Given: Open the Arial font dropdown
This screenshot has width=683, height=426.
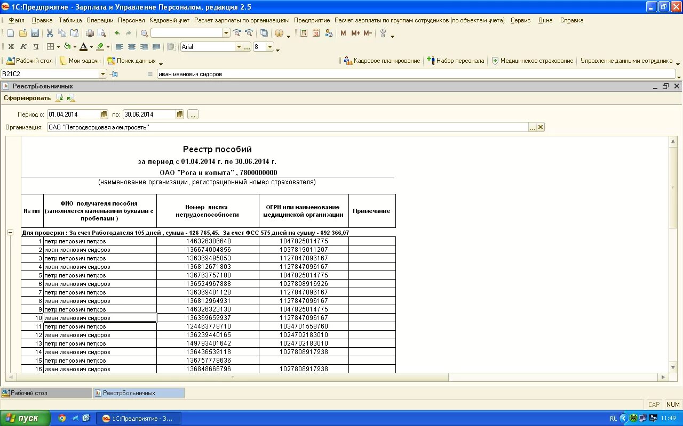Looking at the screenshot, I should click(x=239, y=47).
